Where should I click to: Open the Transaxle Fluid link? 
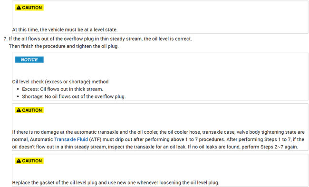coord(71,139)
